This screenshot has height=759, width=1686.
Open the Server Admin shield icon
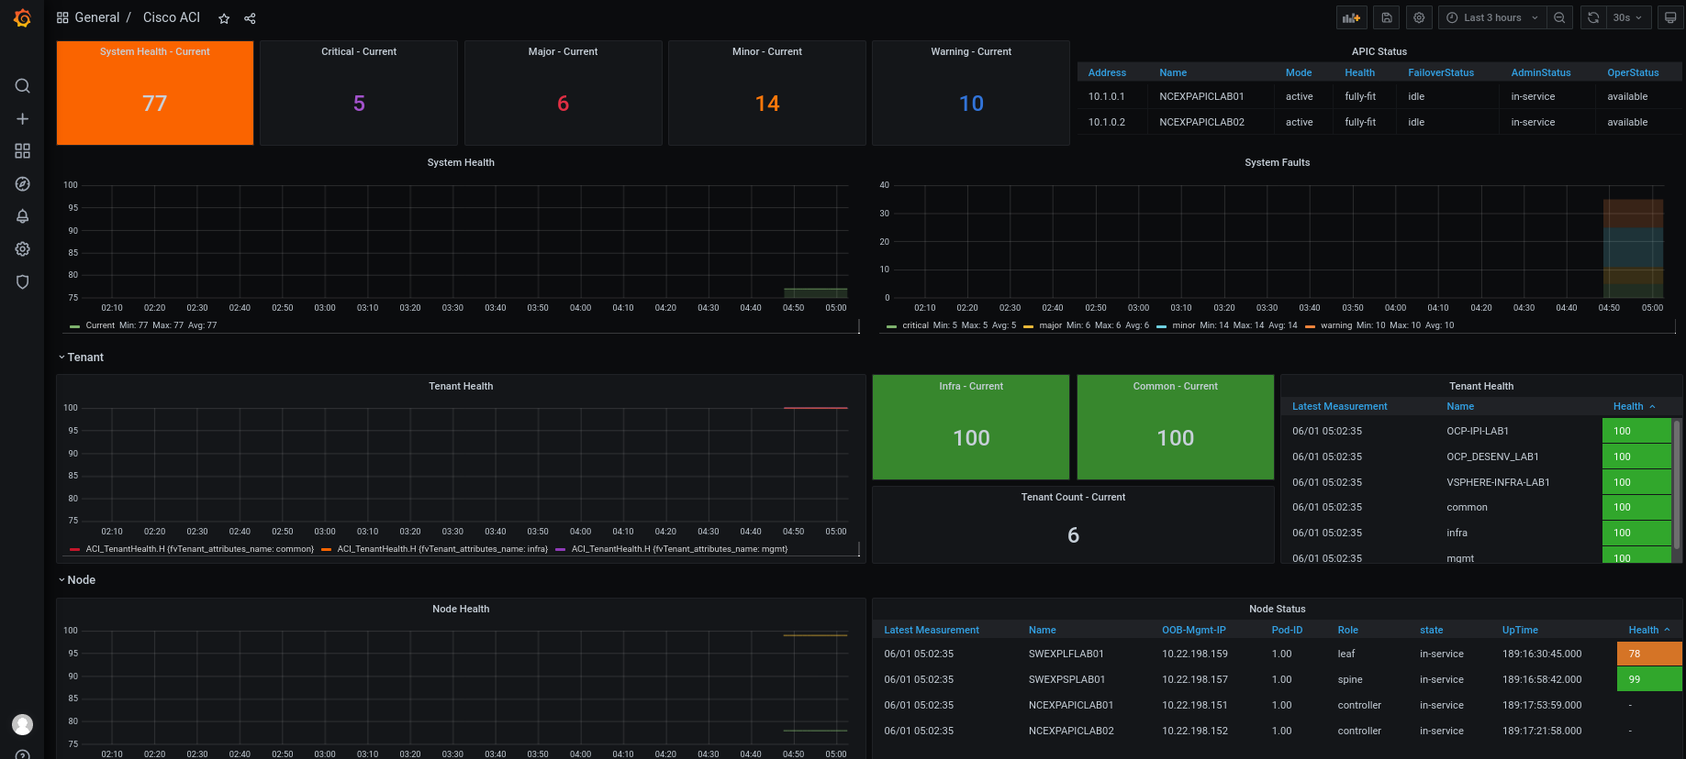tap(23, 282)
